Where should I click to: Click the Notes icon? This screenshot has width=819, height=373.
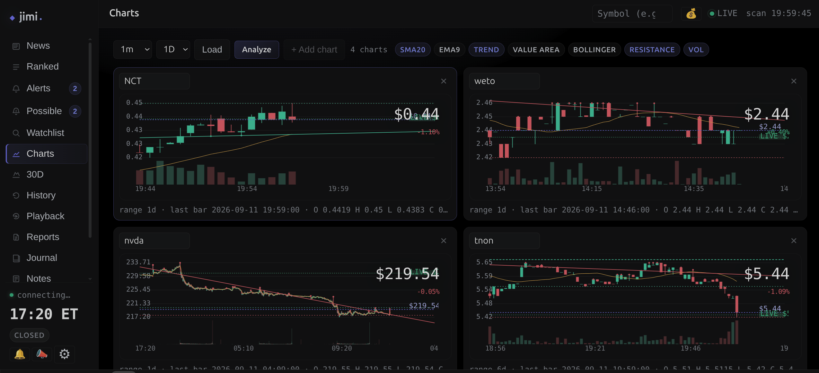pyautogui.click(x=16, y=279)
